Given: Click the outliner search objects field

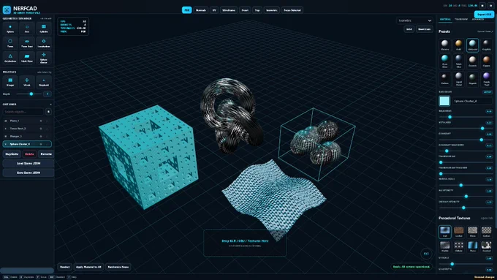Looking at the screenshot, I should [23, 112].
